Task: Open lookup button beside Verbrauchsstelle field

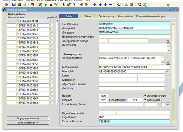Action: tap(168, 63)
